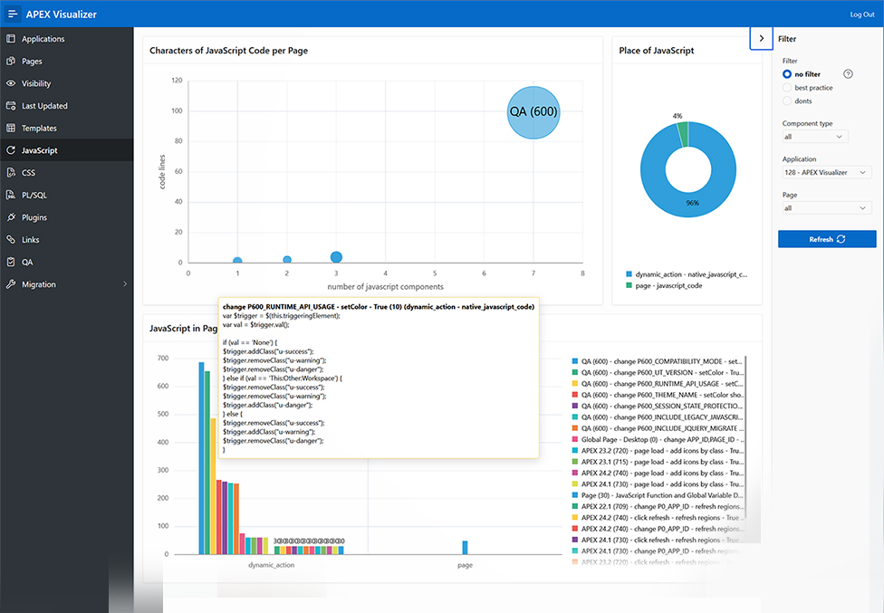Screen dimensions: 884x613
Task: Click the hamburger menu icon in header
Action: pos(13,14)
